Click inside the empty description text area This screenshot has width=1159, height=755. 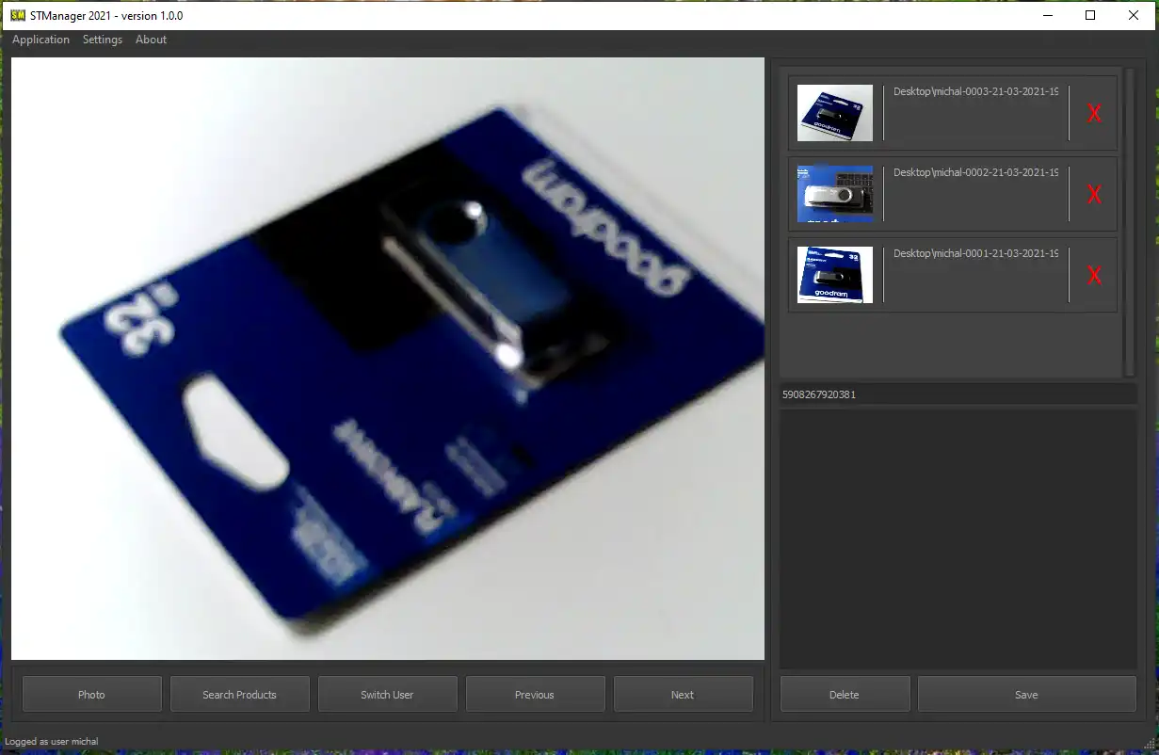point(958,539)
